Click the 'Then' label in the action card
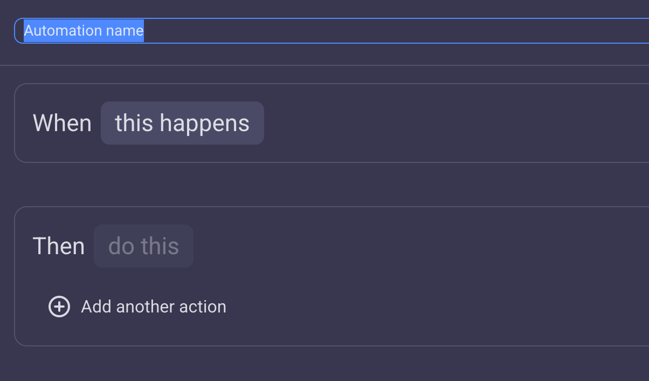The width and height of the screenshot is (649, 381). point(59,246)
